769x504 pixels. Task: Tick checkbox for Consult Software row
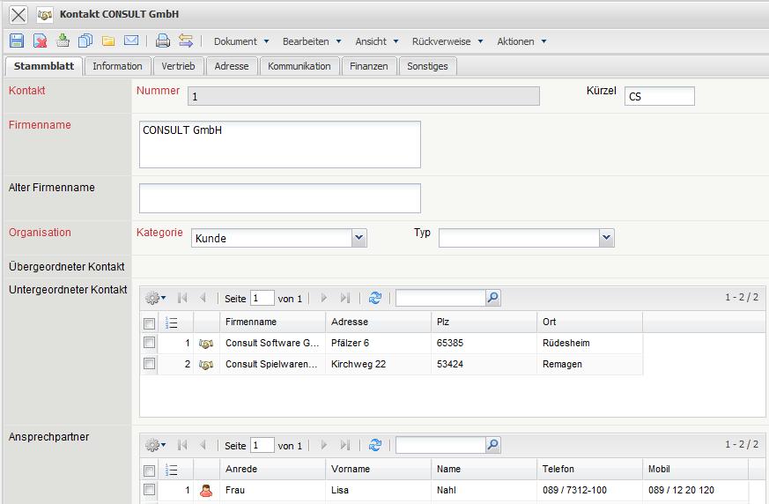click(149, 343)
